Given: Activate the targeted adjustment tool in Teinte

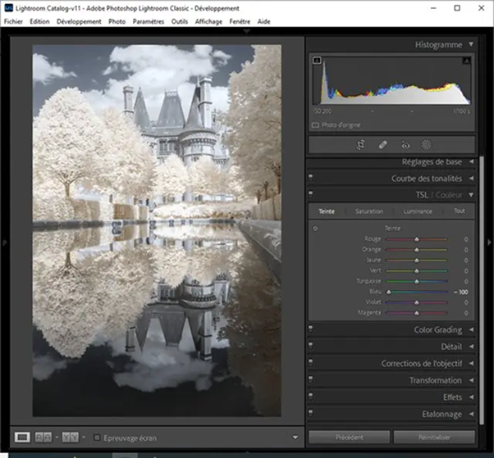Looking at the screenshot, I should point(315,229).
